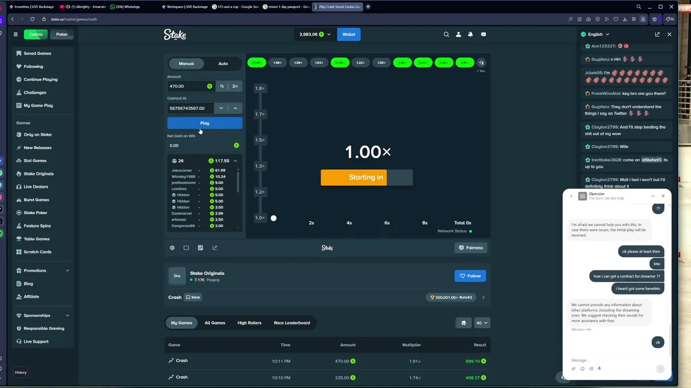The width and height of the screenshot is (691, 388).
Task: Collapse the 26 players bet list
Action: (235, 161)
